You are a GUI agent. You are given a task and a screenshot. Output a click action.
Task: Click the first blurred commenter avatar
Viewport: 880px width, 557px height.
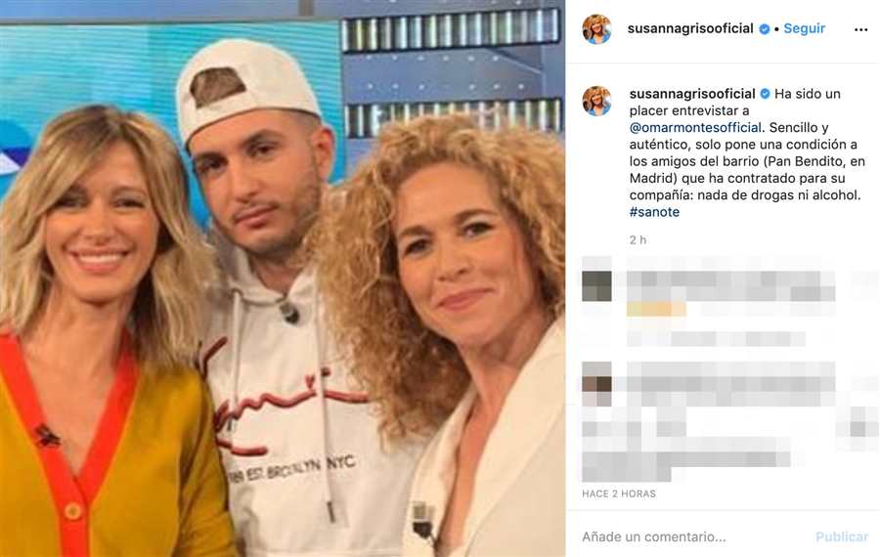pos(596,285)
